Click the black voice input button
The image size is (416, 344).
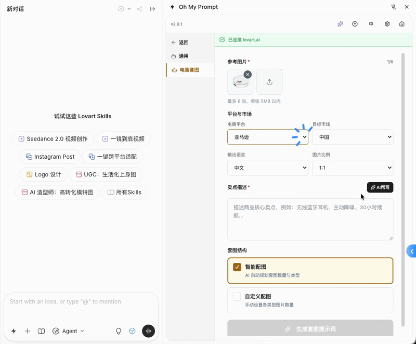pos(148,331)
